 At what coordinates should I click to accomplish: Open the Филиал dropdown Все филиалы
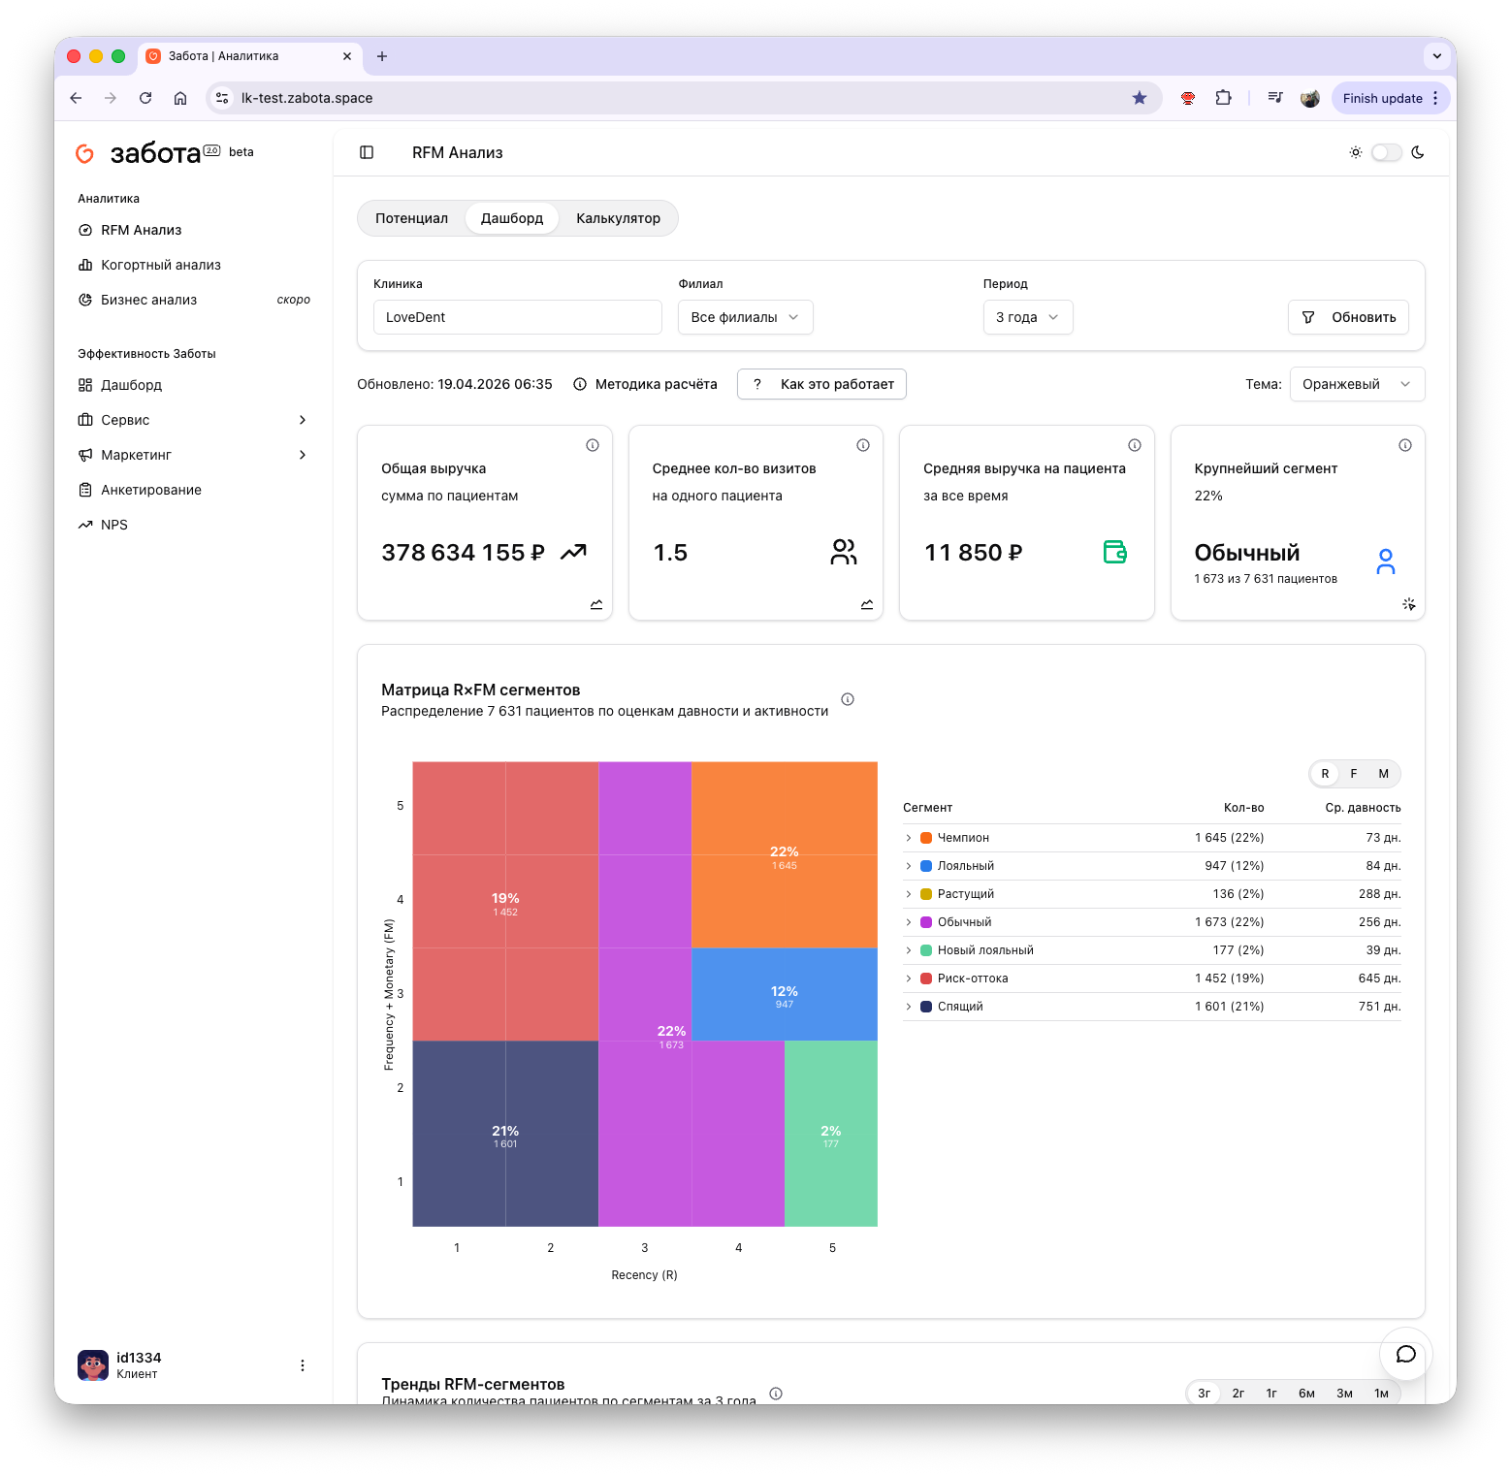click(x=745, y=317)
